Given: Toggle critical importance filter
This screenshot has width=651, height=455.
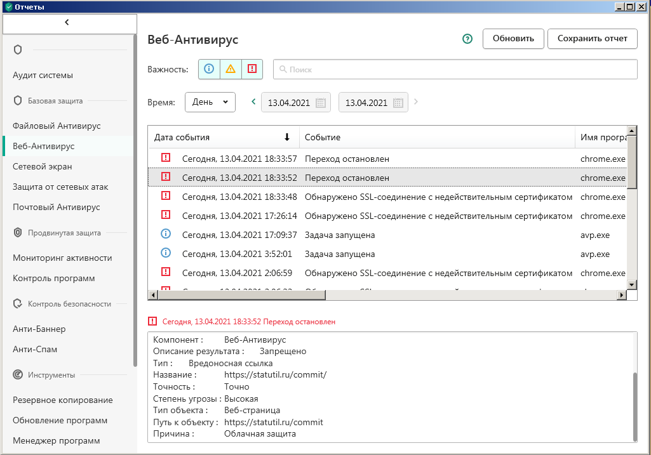Looking at the screenshot, I should (x=252, y=69).
